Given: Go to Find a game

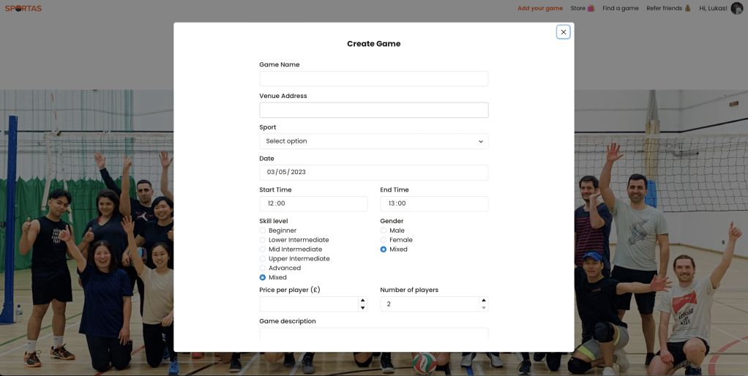Looking at the screenshot, I should point(620,9).
